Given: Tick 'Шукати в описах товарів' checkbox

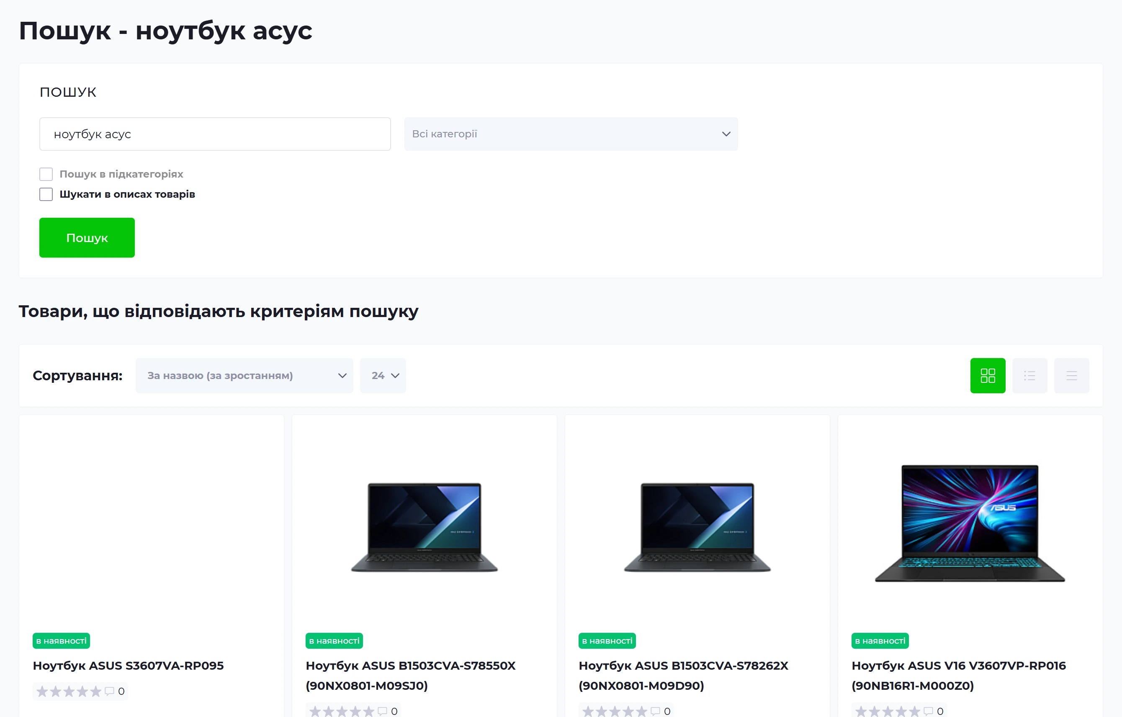Looking at the screenshot, I should [46, 194].
